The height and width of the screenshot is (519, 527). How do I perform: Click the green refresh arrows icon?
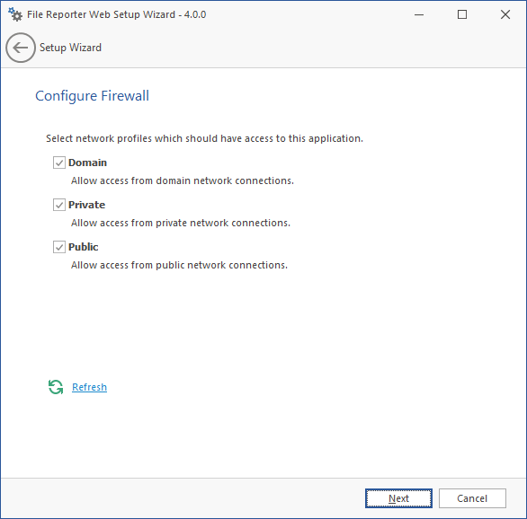click(x=56, y=387)
